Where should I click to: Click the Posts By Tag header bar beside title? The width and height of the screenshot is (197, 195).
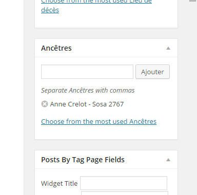tap(145, 160)
